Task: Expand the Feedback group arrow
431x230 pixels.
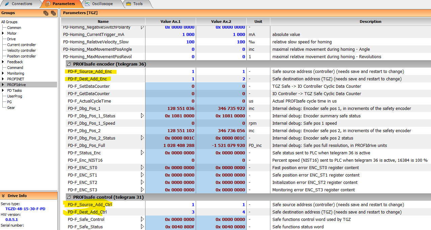Action: pyautogui.click(x=3, y=62)
